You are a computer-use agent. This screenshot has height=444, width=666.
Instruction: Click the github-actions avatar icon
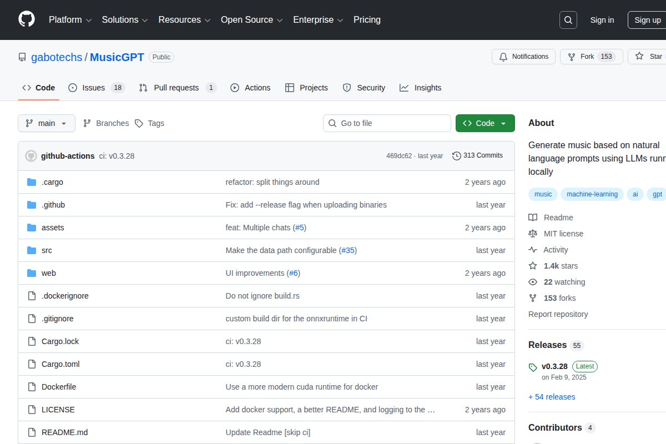[31, 156]
